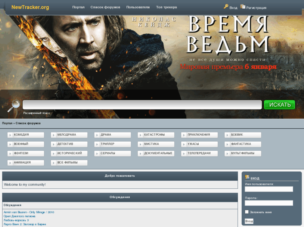Select the ДРАМА genre button

point(112,135)
